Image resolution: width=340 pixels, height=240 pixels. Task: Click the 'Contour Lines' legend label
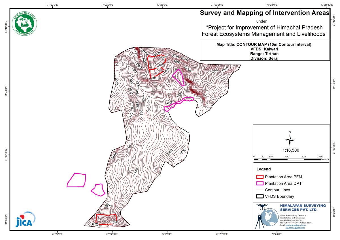(x=277, y=190)
